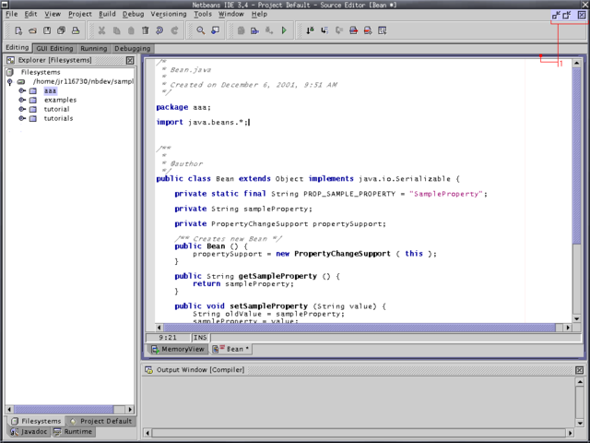Click the Paste clipboard icon
The height and width of the screenshot is (443, 590).
coord(131,30)
